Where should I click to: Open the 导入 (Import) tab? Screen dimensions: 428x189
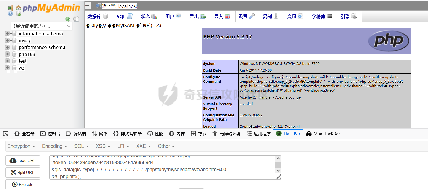[x=222, y=16]
